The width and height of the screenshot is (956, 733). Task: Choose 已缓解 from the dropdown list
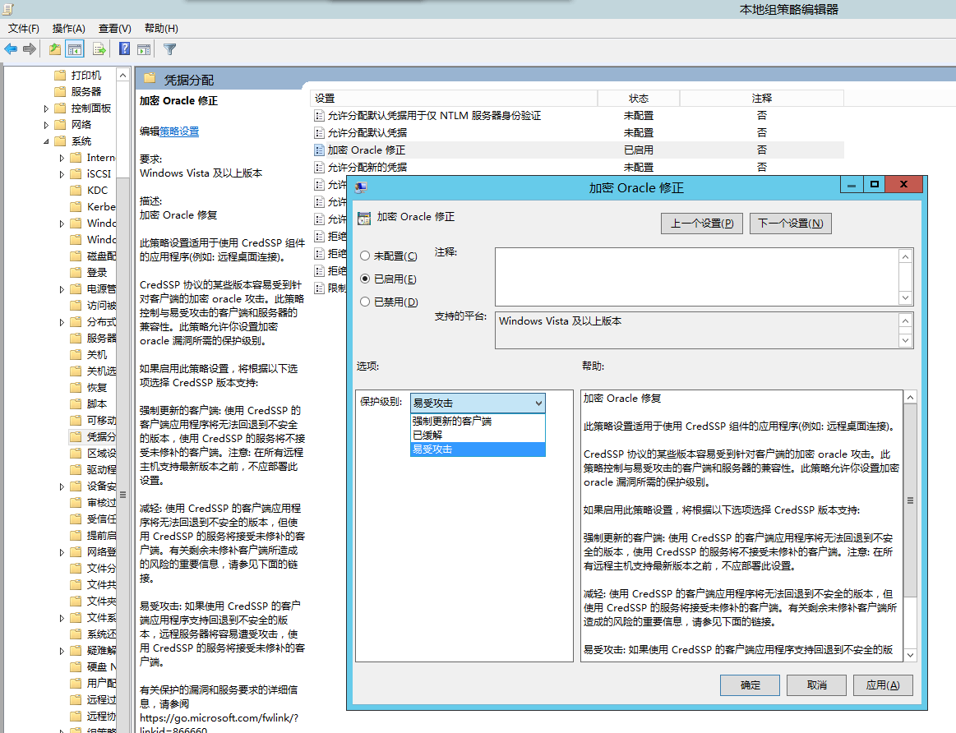(478, 435)
